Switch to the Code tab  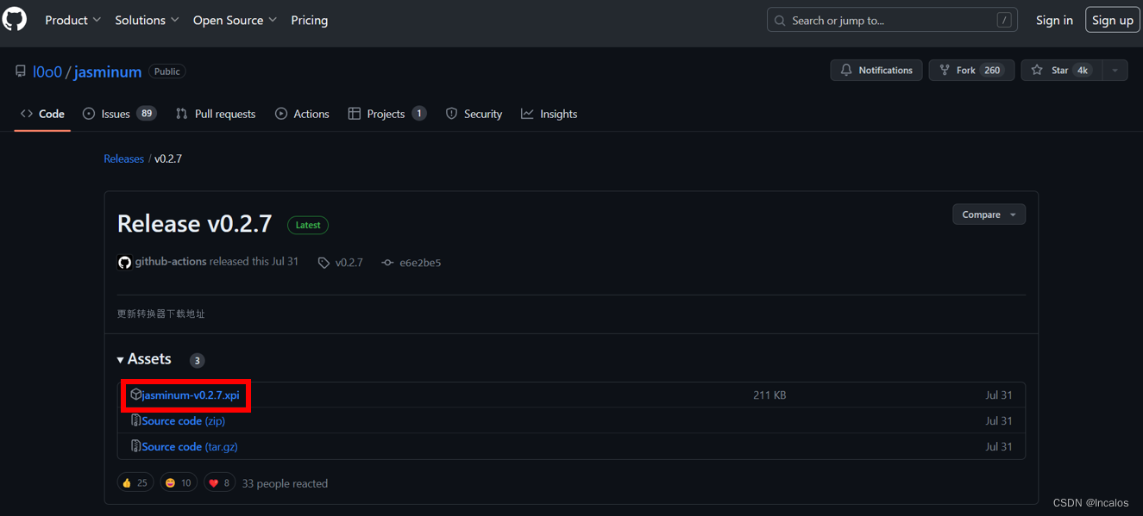point(42,114)
